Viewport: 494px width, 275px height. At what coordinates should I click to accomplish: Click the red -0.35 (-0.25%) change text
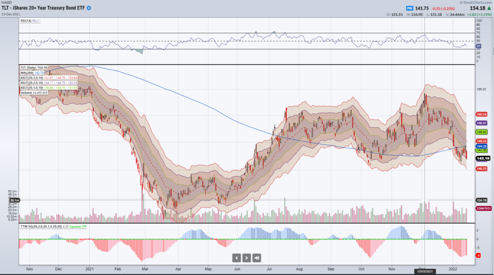click(443, 9)
